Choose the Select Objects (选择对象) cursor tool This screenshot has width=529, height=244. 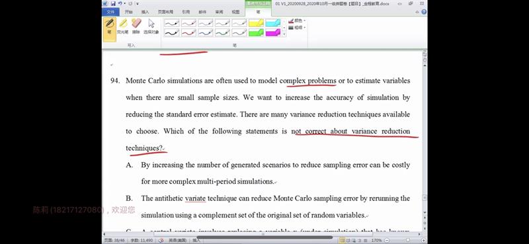point(151,26)
